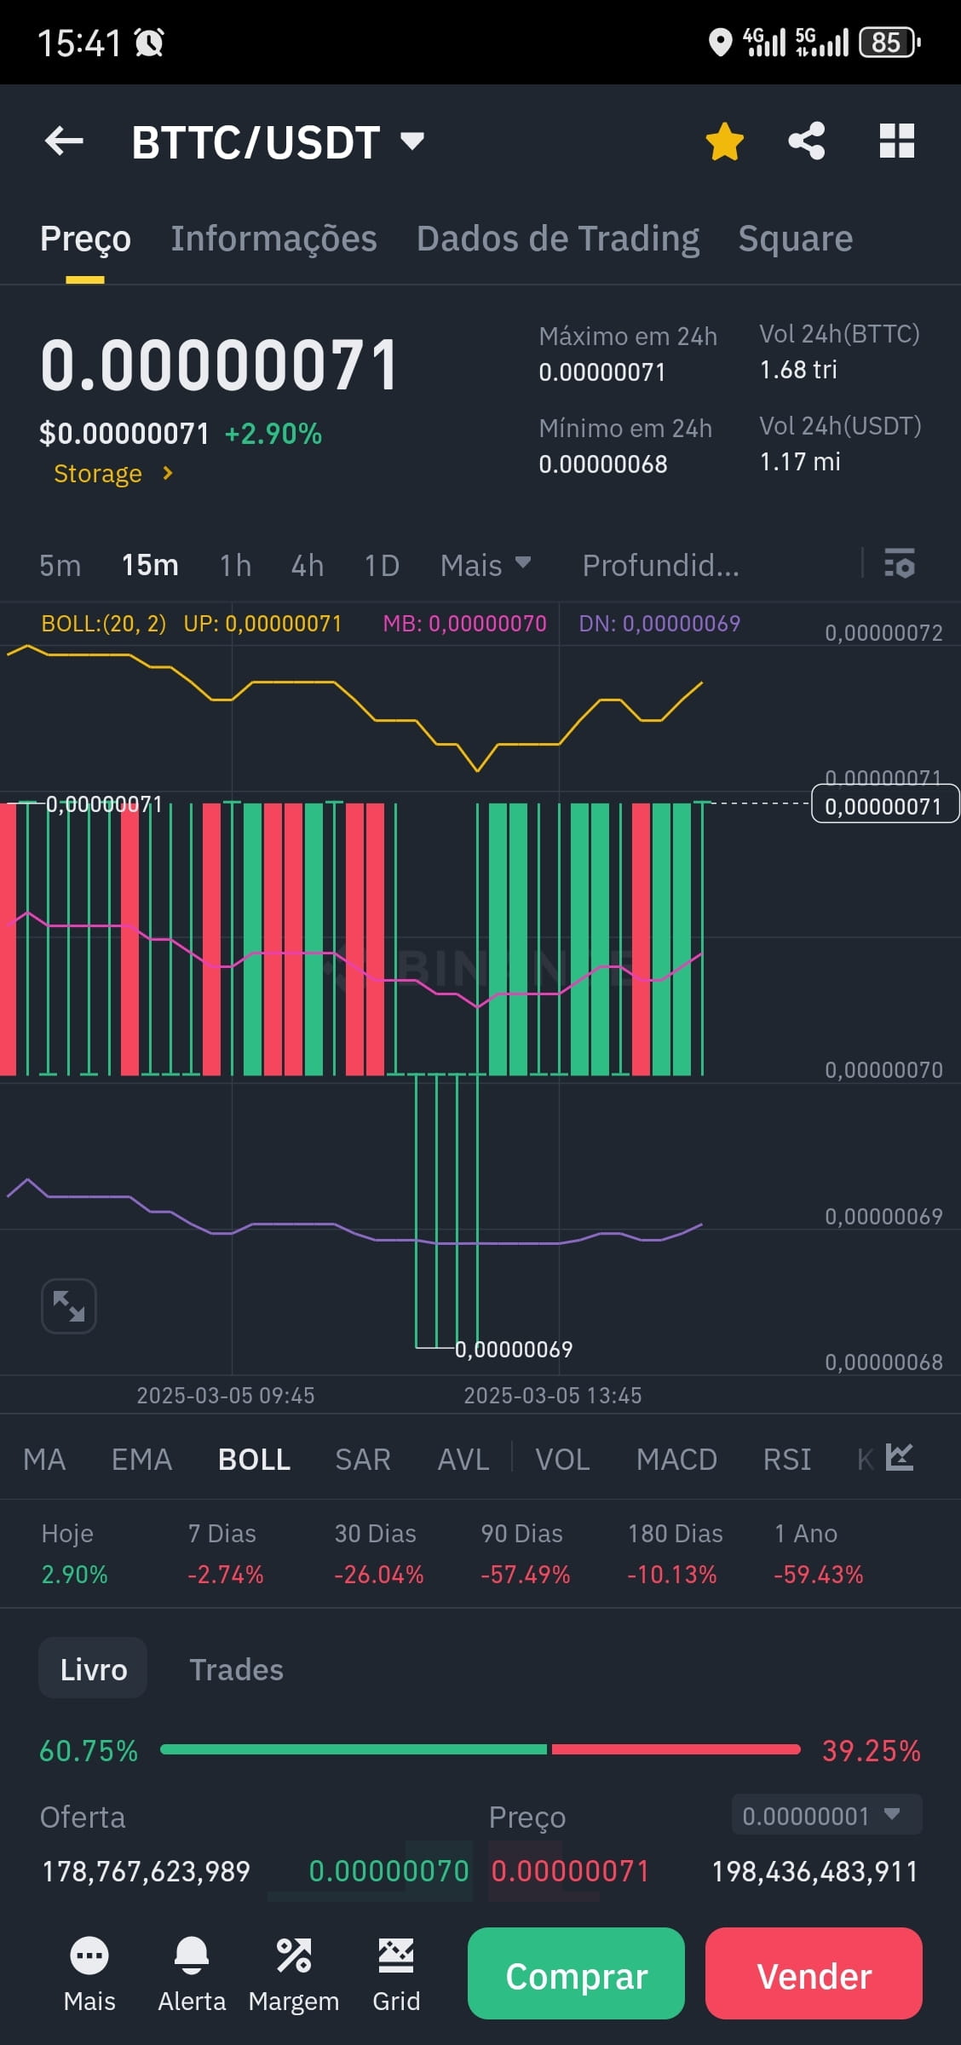Toggle the BOLL indicator
Image resolution: width=961 pixels, height=2045 pixels.
(x=254, y=1459)
